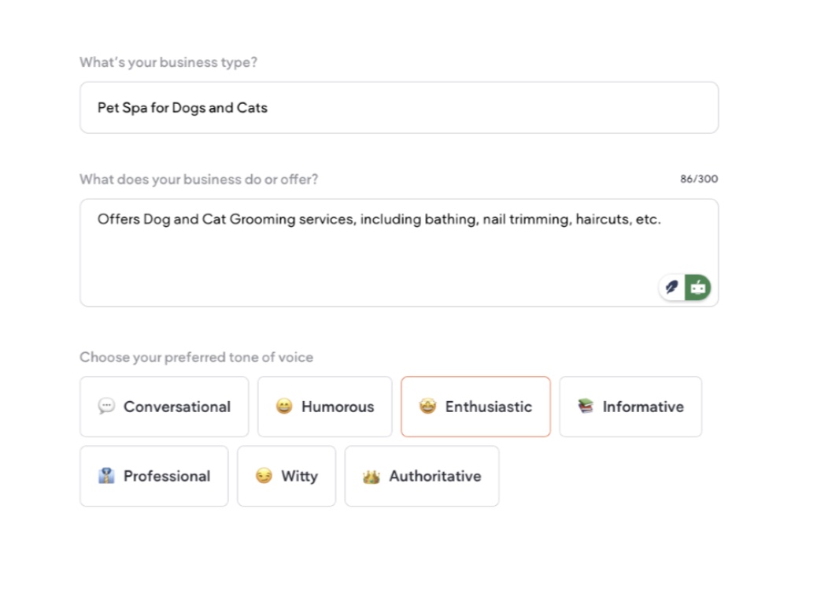Click the smirking emoji on Witty
The width and height of the screenshot is (817, 591).
(264, 475)
